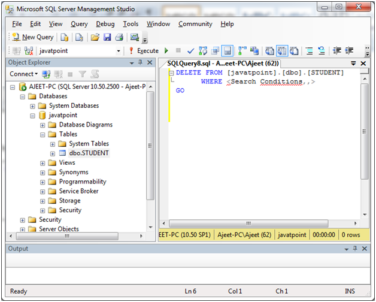Image resolution: width=376 pixels, height=302 pixels.
Task: Collapse the AJEET-PC server node
Action: (13, 87)
